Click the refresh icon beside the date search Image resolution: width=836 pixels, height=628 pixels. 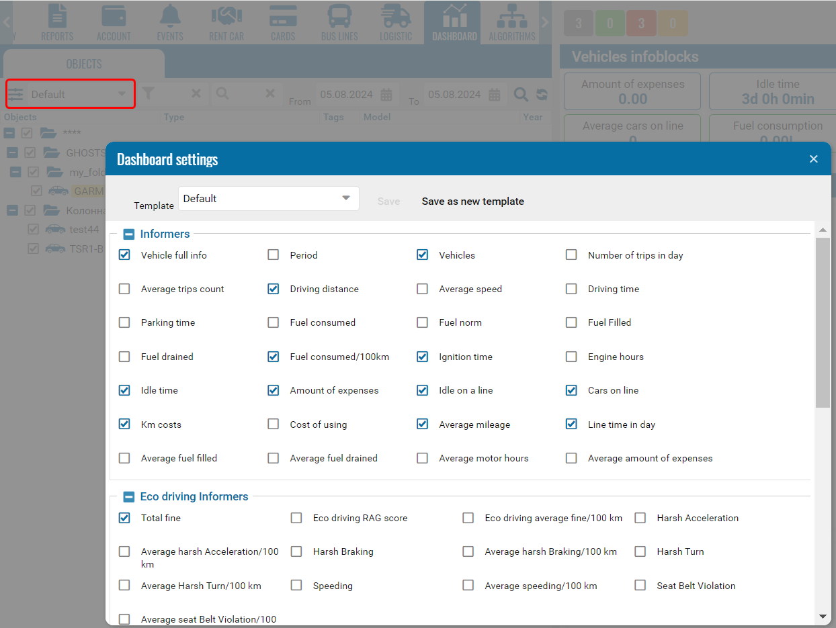[542, 95]
